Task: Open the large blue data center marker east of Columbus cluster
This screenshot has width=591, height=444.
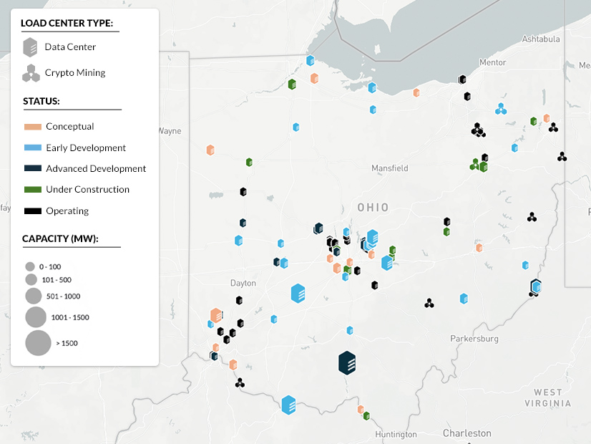Action: tap(387, 263)
